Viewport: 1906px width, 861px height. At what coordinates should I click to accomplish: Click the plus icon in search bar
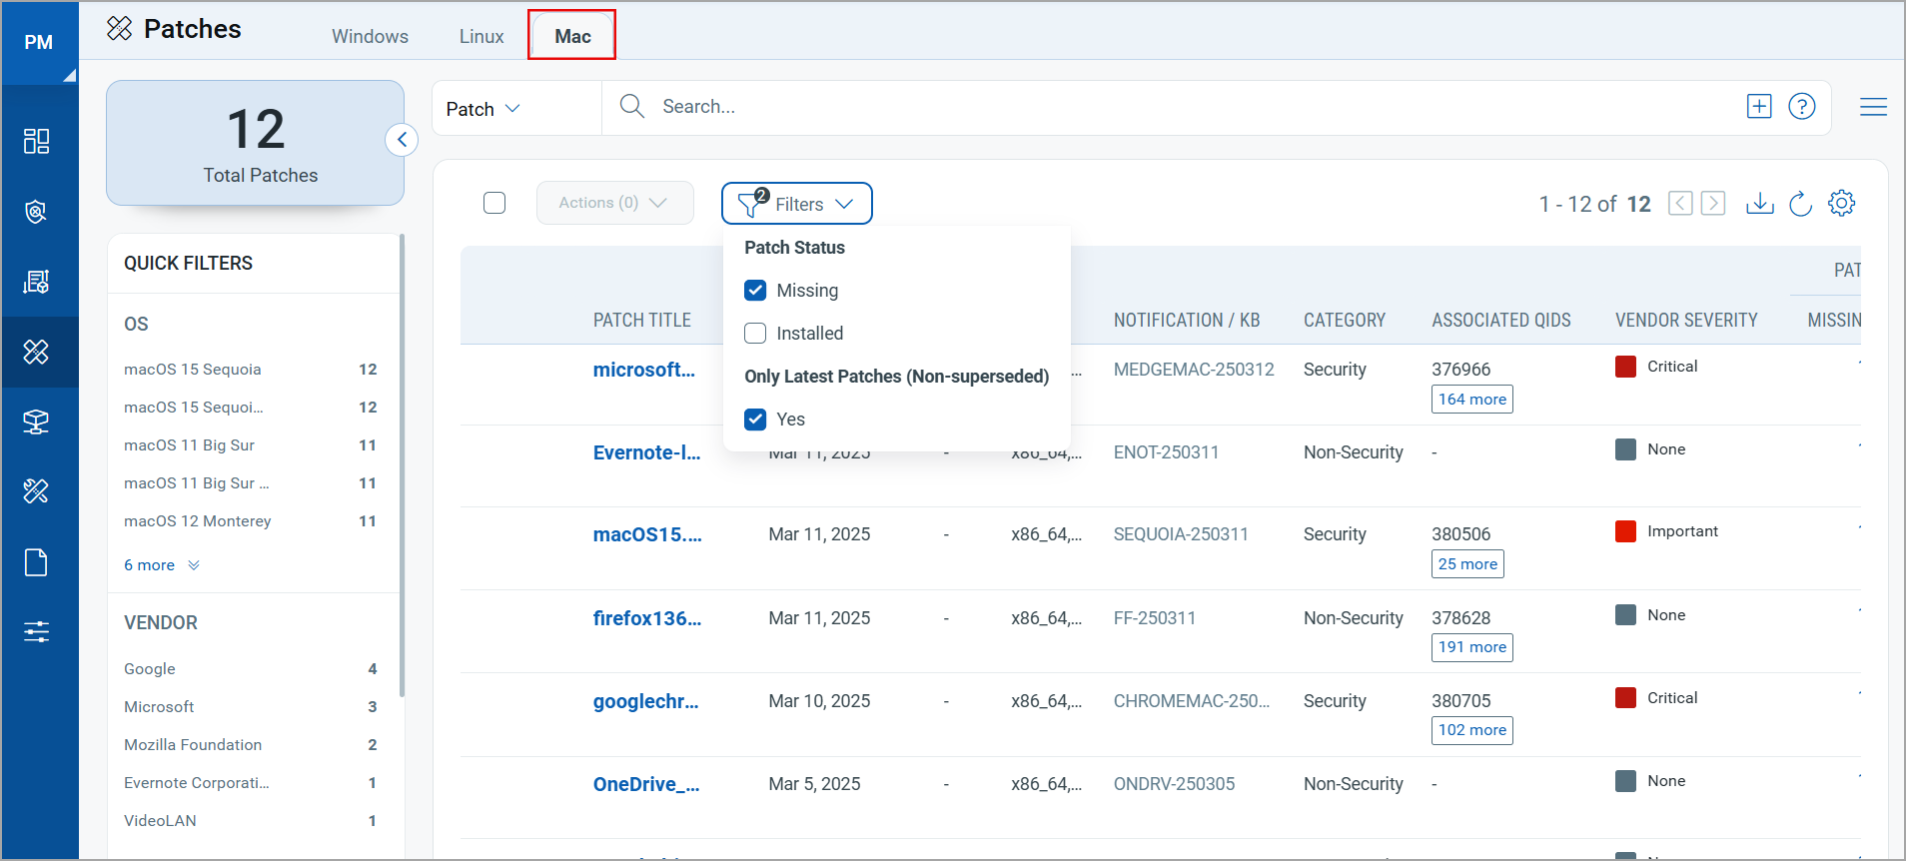[1758, 107]
